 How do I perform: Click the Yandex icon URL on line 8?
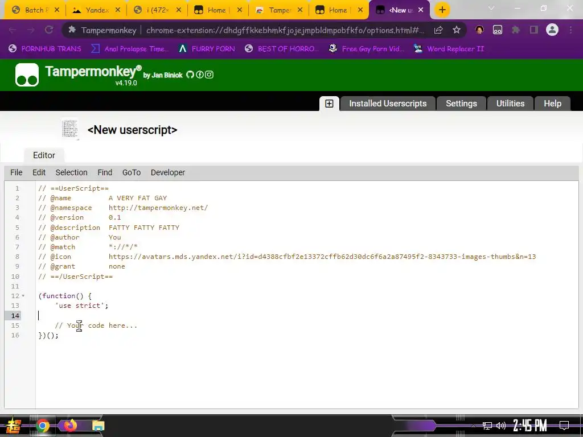tap(322, 257)
